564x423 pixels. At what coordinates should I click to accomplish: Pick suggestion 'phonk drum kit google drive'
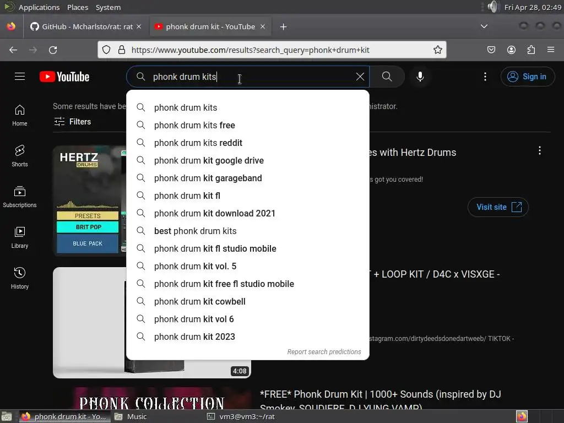pyautogui.click(x=248, y=160)
